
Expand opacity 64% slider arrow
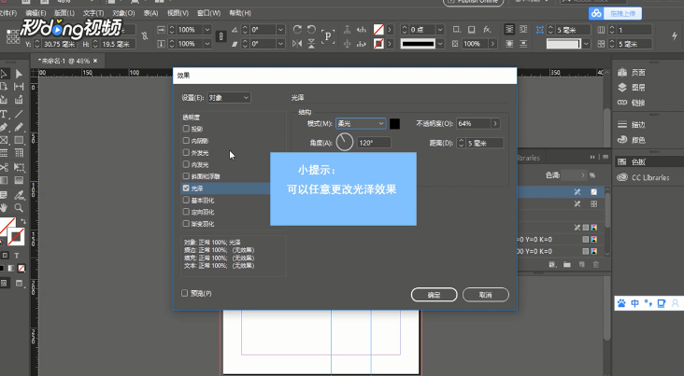[495, 124]
